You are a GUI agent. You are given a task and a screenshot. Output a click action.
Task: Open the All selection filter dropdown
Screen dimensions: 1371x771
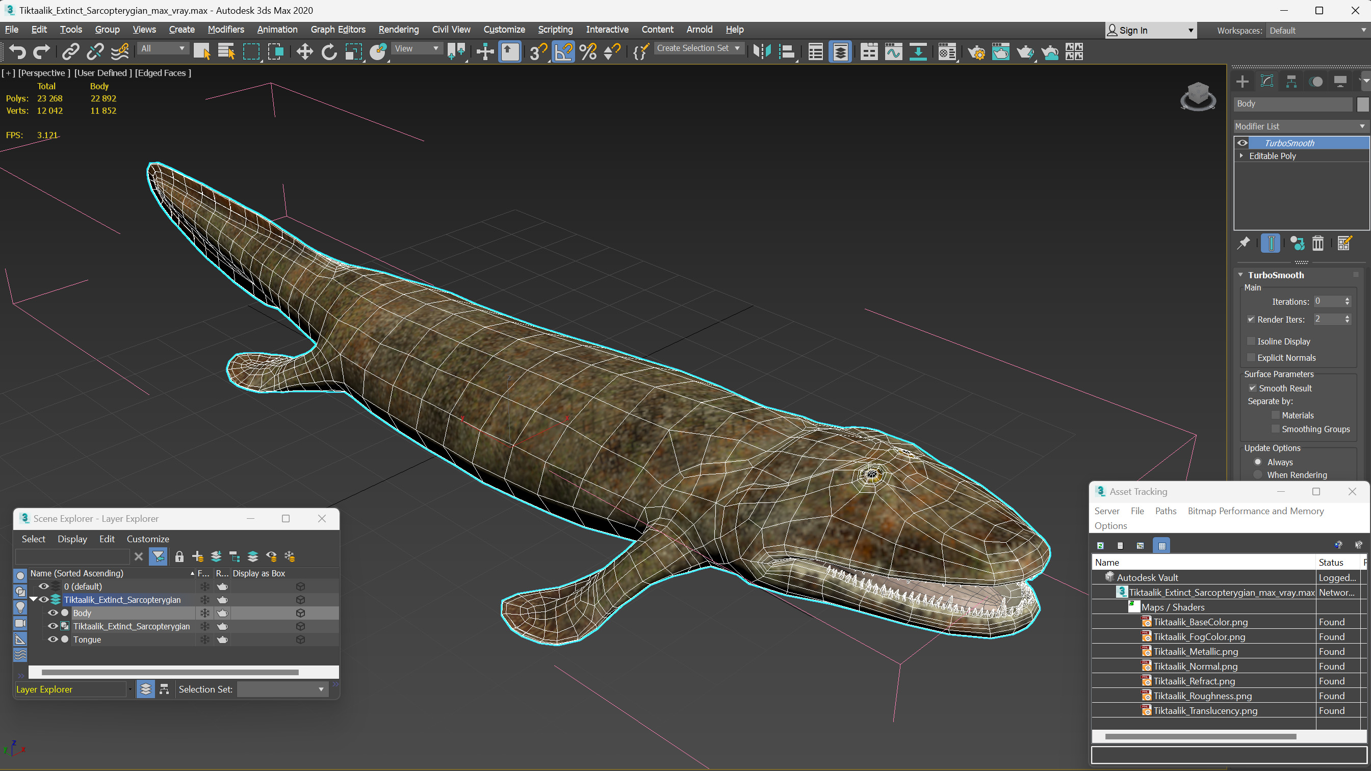[x=163, y=48]
